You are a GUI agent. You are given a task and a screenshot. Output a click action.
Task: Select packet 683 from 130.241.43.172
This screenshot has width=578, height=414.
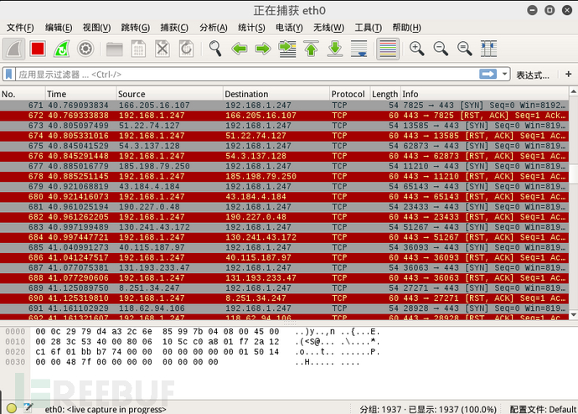284,227
